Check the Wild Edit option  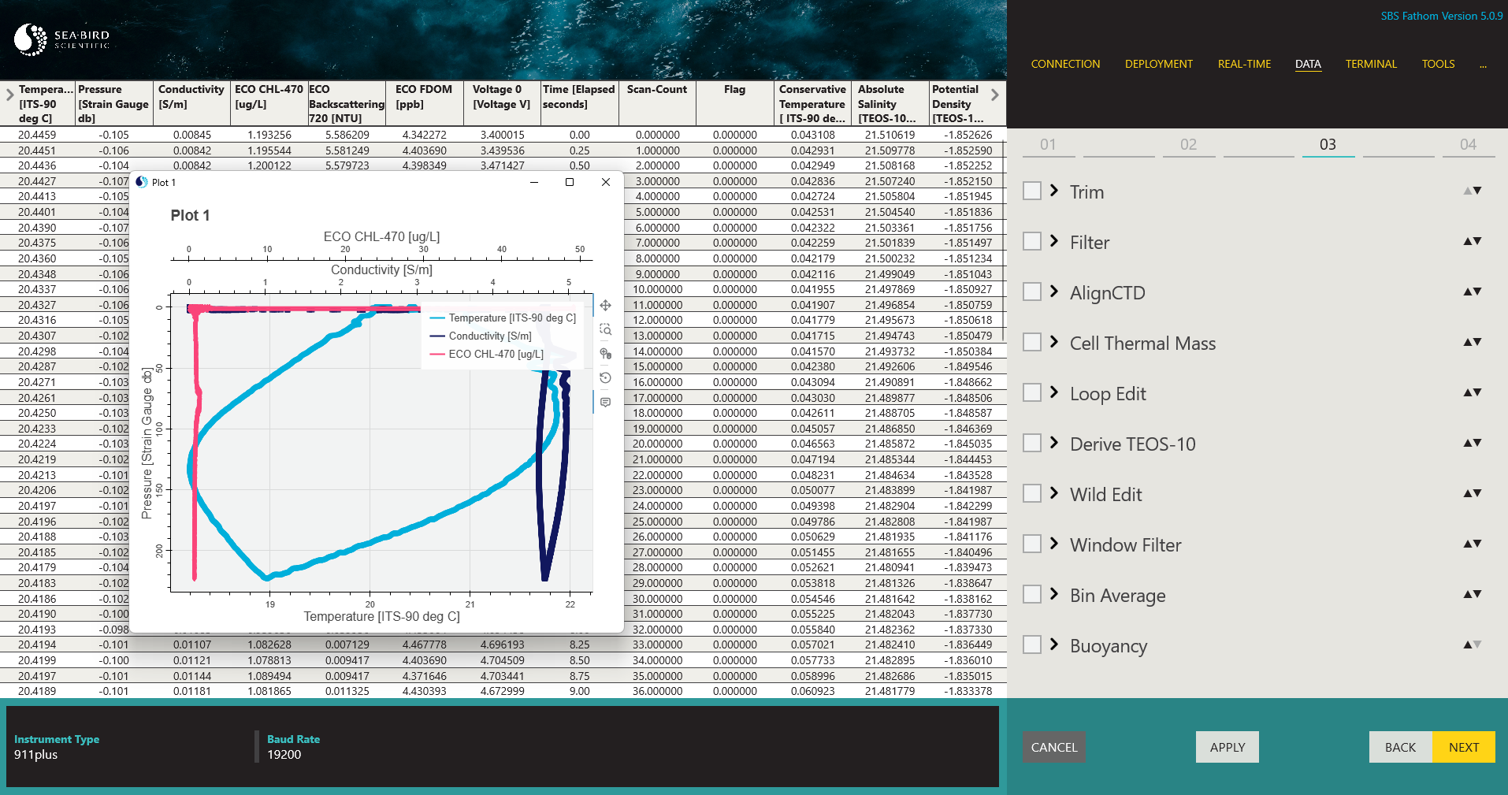click(1032, 493)
